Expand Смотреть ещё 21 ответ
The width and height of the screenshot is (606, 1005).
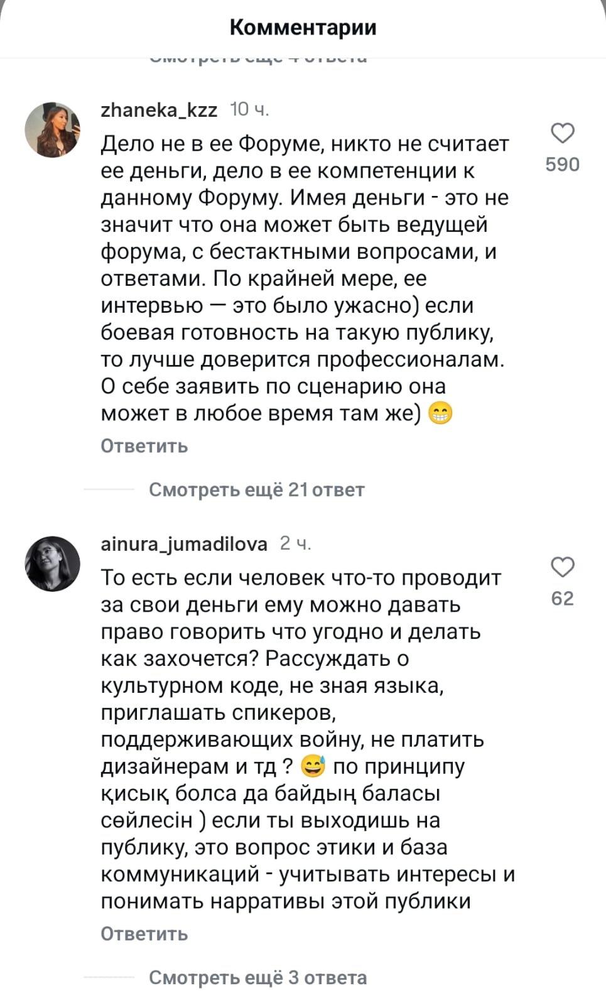coord(256,490)
